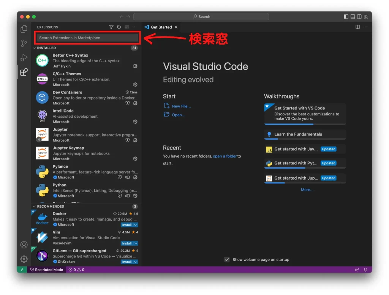Viewport: 389px width, 295px height.
Task: Open problems count in status bar
Action: [76, 270]
